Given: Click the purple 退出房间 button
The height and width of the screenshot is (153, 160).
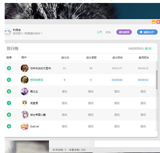Looking at the screenshot, I should click(x=124, y=32).
